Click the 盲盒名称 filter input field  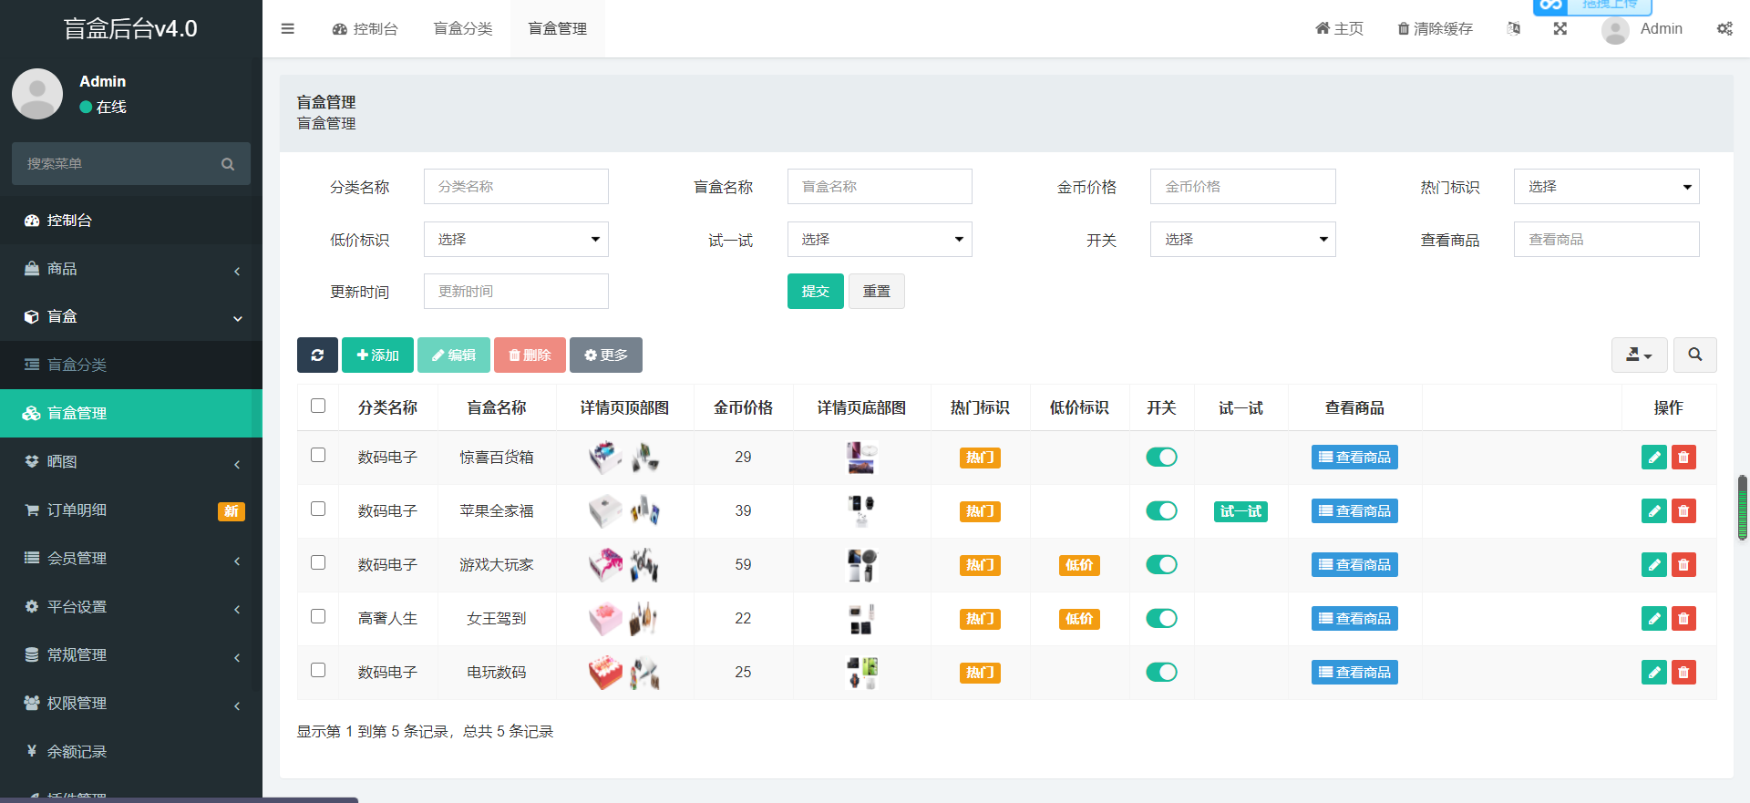(879, 187)
